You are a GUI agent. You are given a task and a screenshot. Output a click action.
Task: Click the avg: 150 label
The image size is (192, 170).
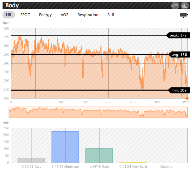click(179, 55)
